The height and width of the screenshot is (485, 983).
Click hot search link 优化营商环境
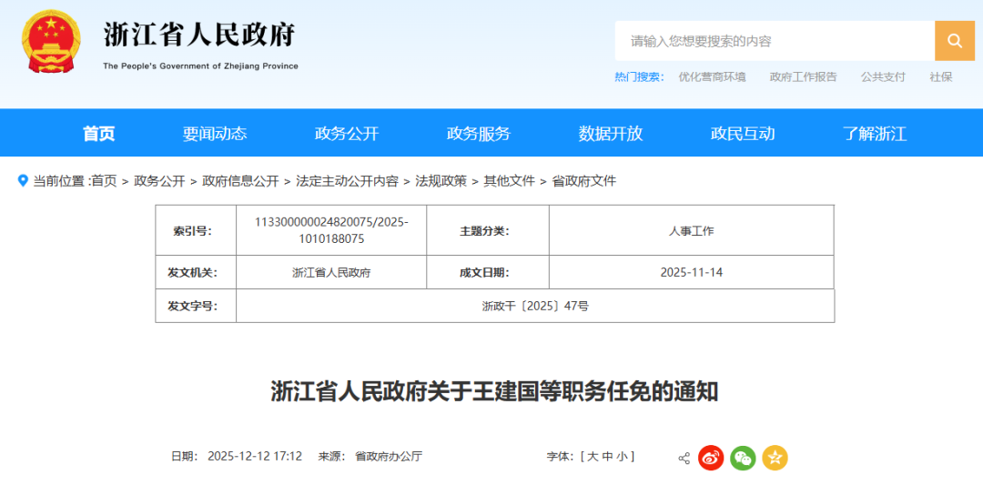712,77
